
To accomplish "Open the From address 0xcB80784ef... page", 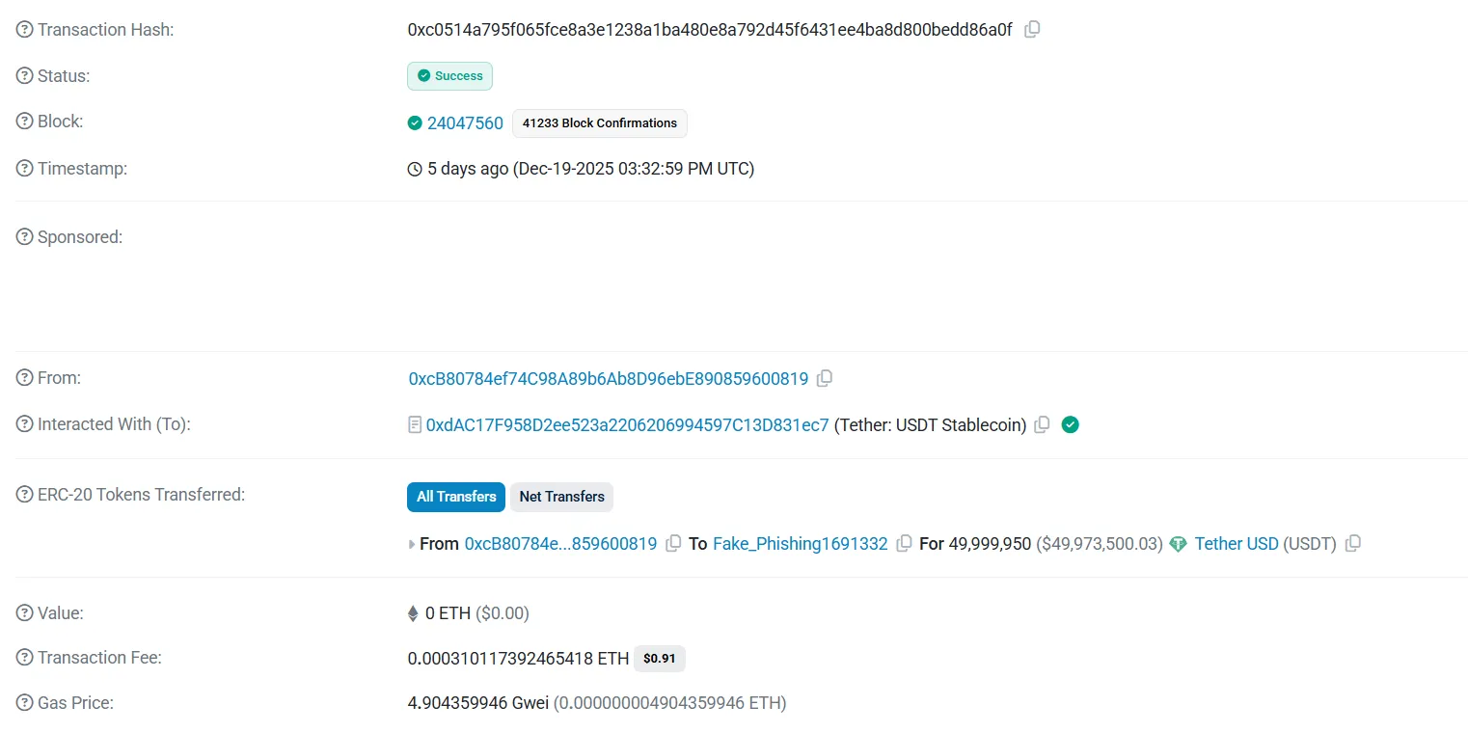I will click(608, 379).
